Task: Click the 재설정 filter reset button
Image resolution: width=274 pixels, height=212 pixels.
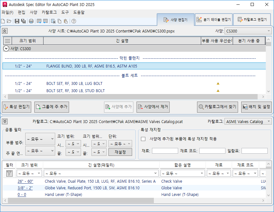Action: coord(120,152)
